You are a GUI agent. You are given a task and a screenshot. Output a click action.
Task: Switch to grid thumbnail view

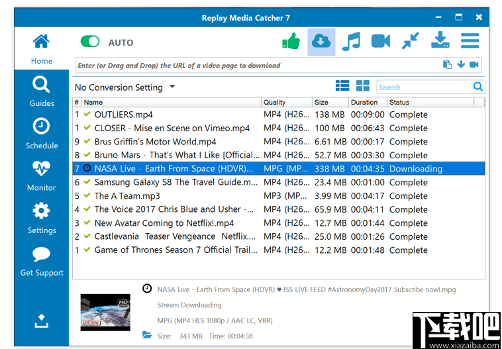363,85
